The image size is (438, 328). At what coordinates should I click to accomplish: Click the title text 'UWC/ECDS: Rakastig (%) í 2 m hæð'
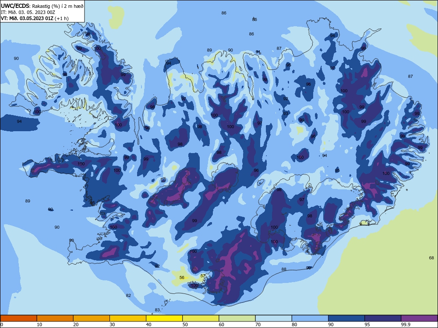(x=42, y=6)
